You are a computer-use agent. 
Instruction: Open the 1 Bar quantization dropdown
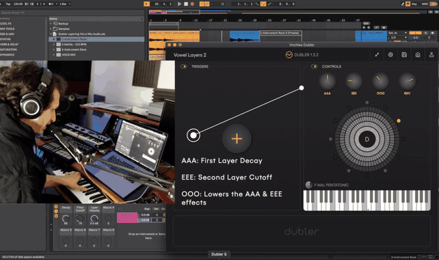pos(64,4)
